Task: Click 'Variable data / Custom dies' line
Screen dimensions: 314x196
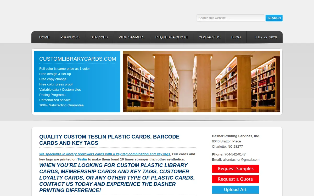Action: click(x=60, y=90)
